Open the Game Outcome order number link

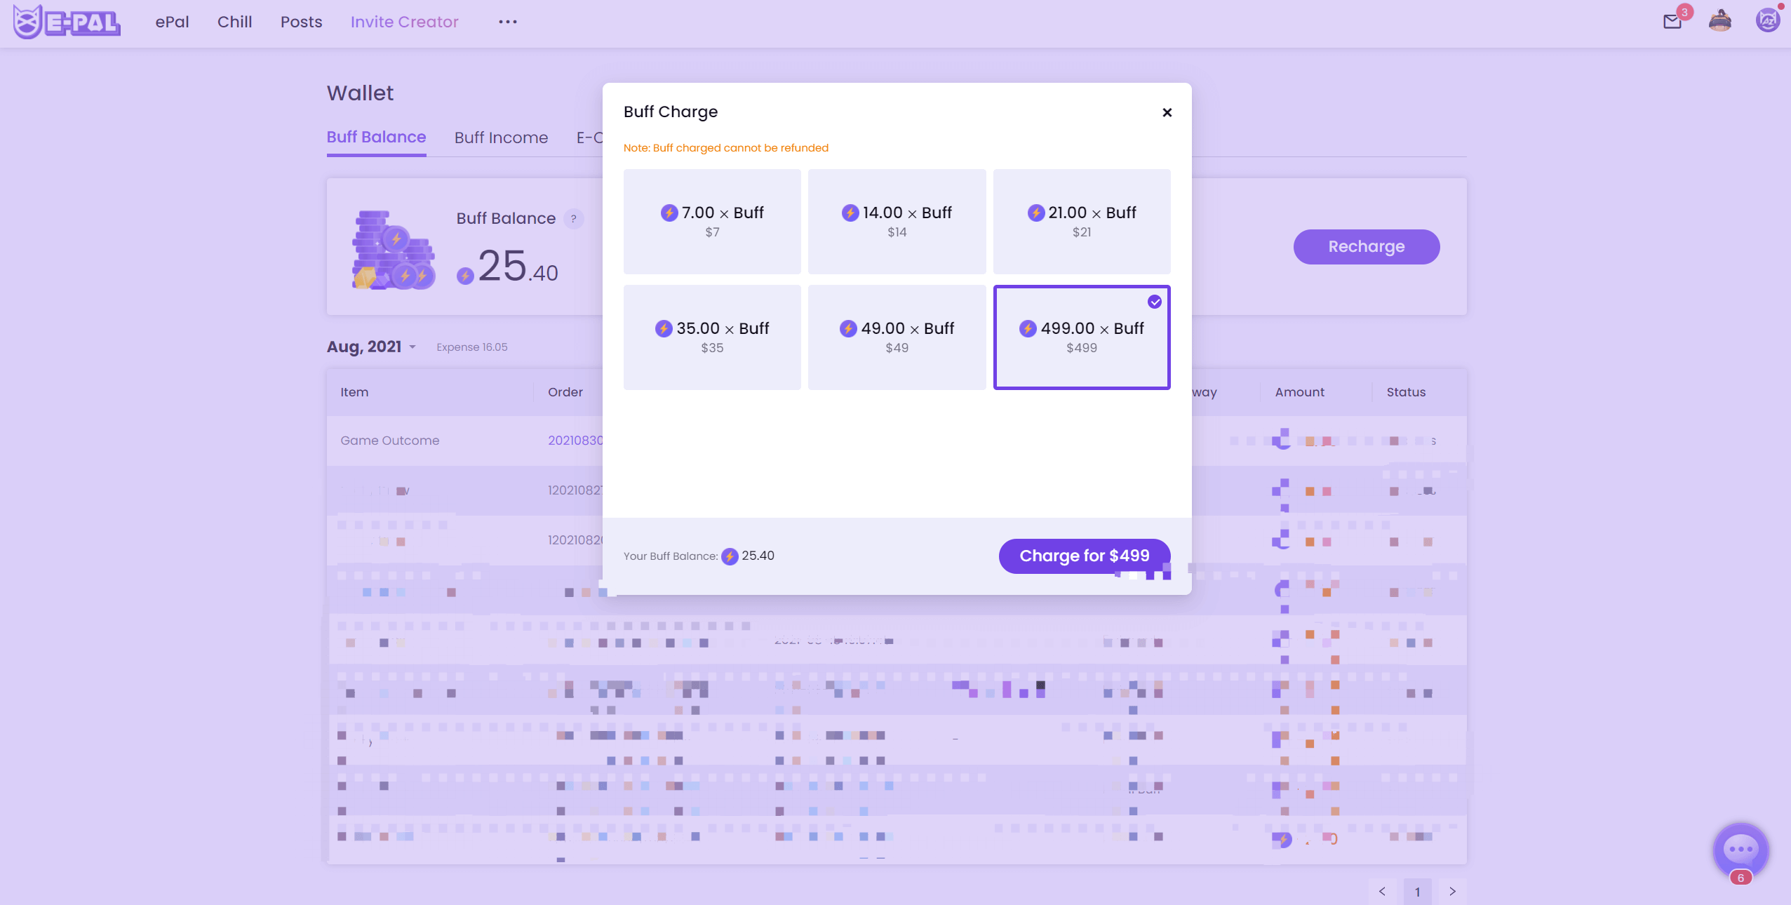(x=575, y=440)
